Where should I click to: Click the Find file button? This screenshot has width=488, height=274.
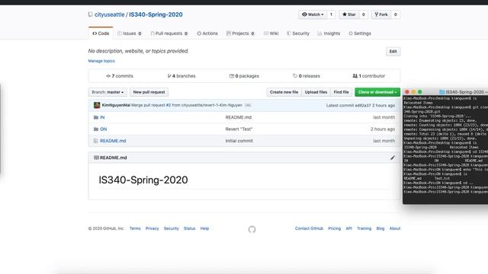point(341,92)
